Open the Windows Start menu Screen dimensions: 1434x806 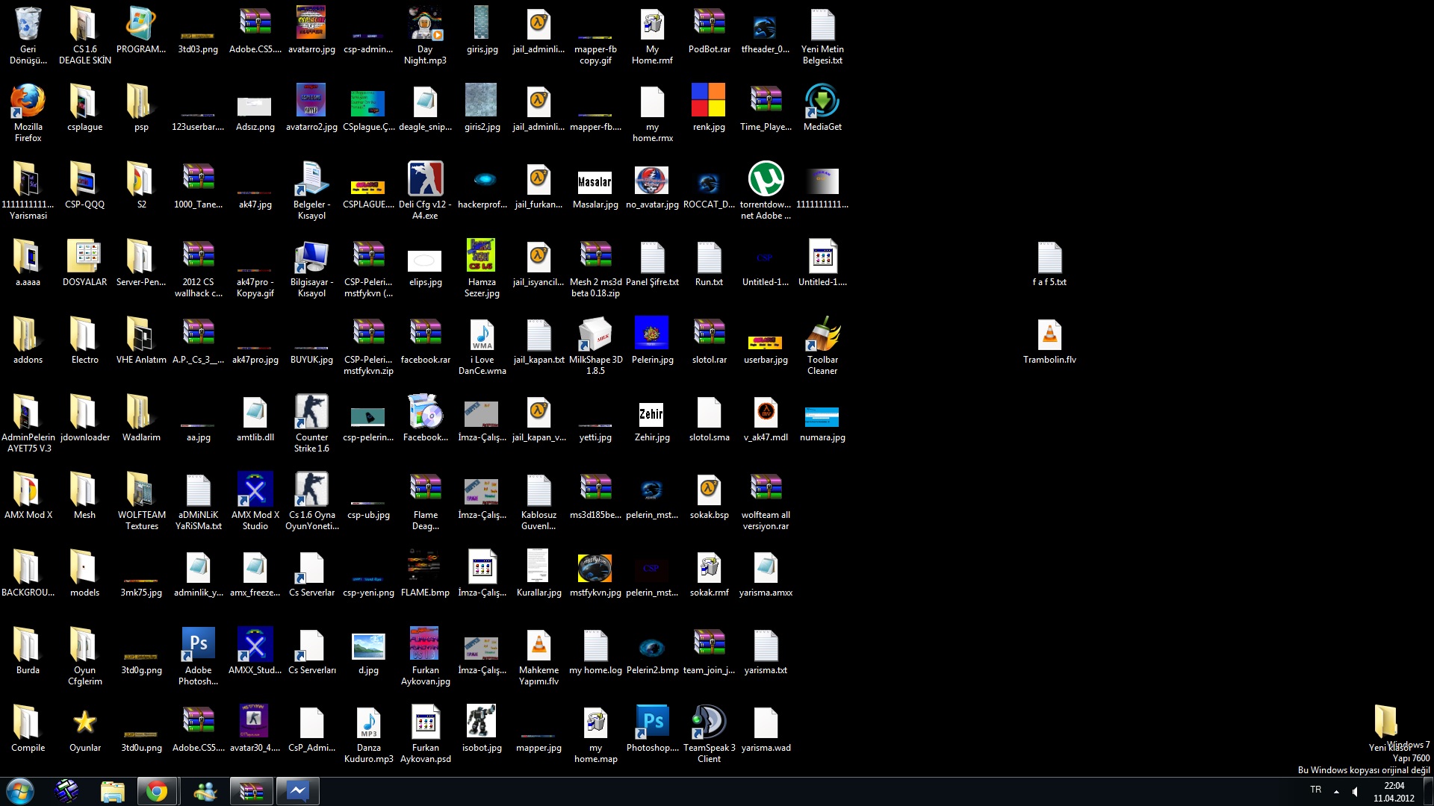[20, 791]
